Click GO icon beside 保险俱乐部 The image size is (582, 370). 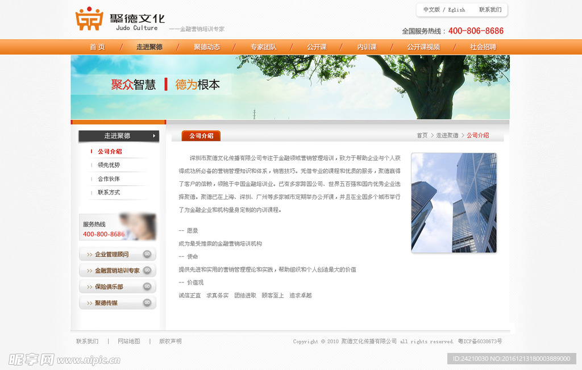tap(147, 287)
